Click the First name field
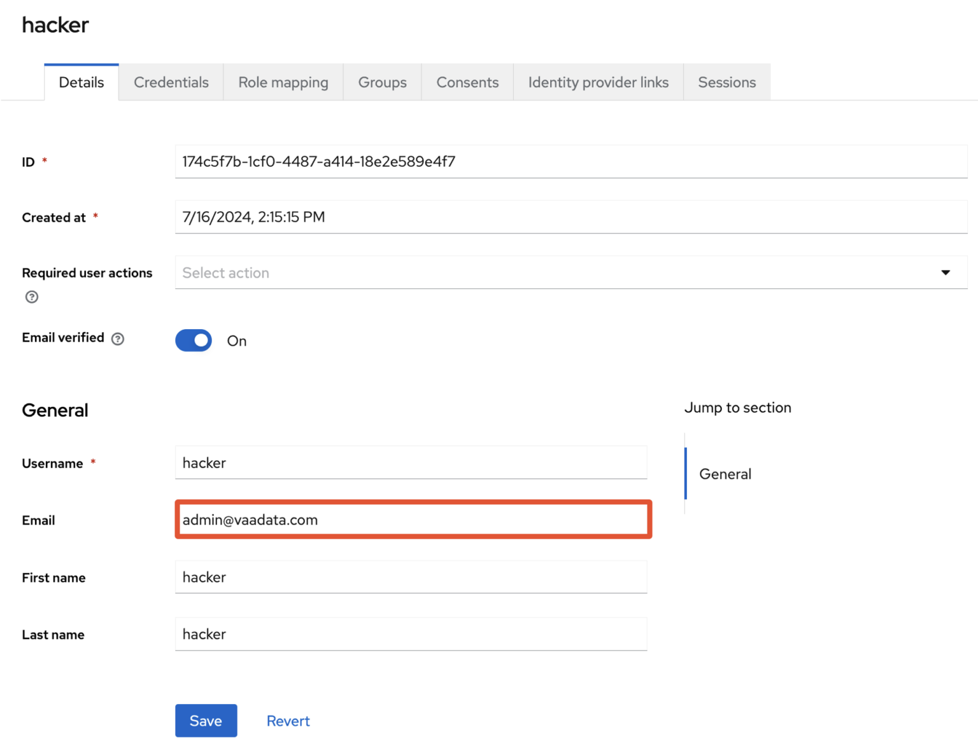 click(411, 577)
